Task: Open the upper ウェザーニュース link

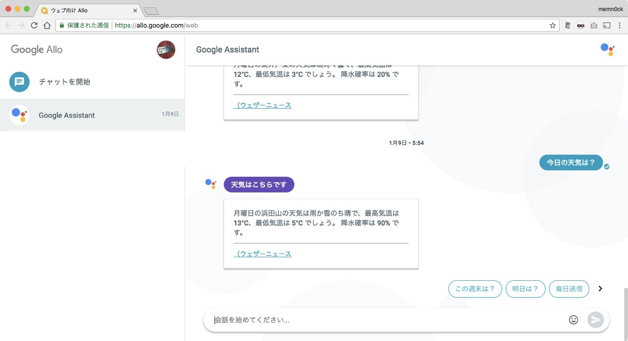Action: coord(262,105)
